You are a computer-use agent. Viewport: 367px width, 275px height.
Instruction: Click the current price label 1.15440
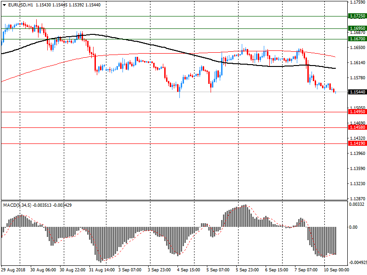[x=357, y=92]
